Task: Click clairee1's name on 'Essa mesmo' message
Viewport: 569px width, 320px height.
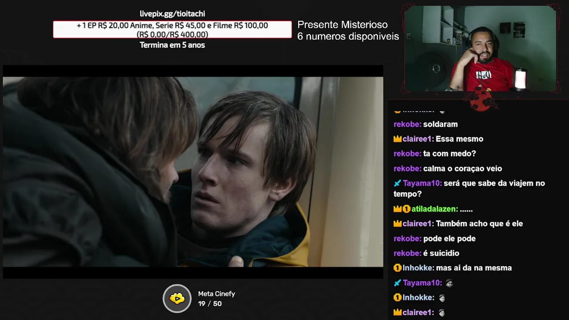Action: click(418, 139)
